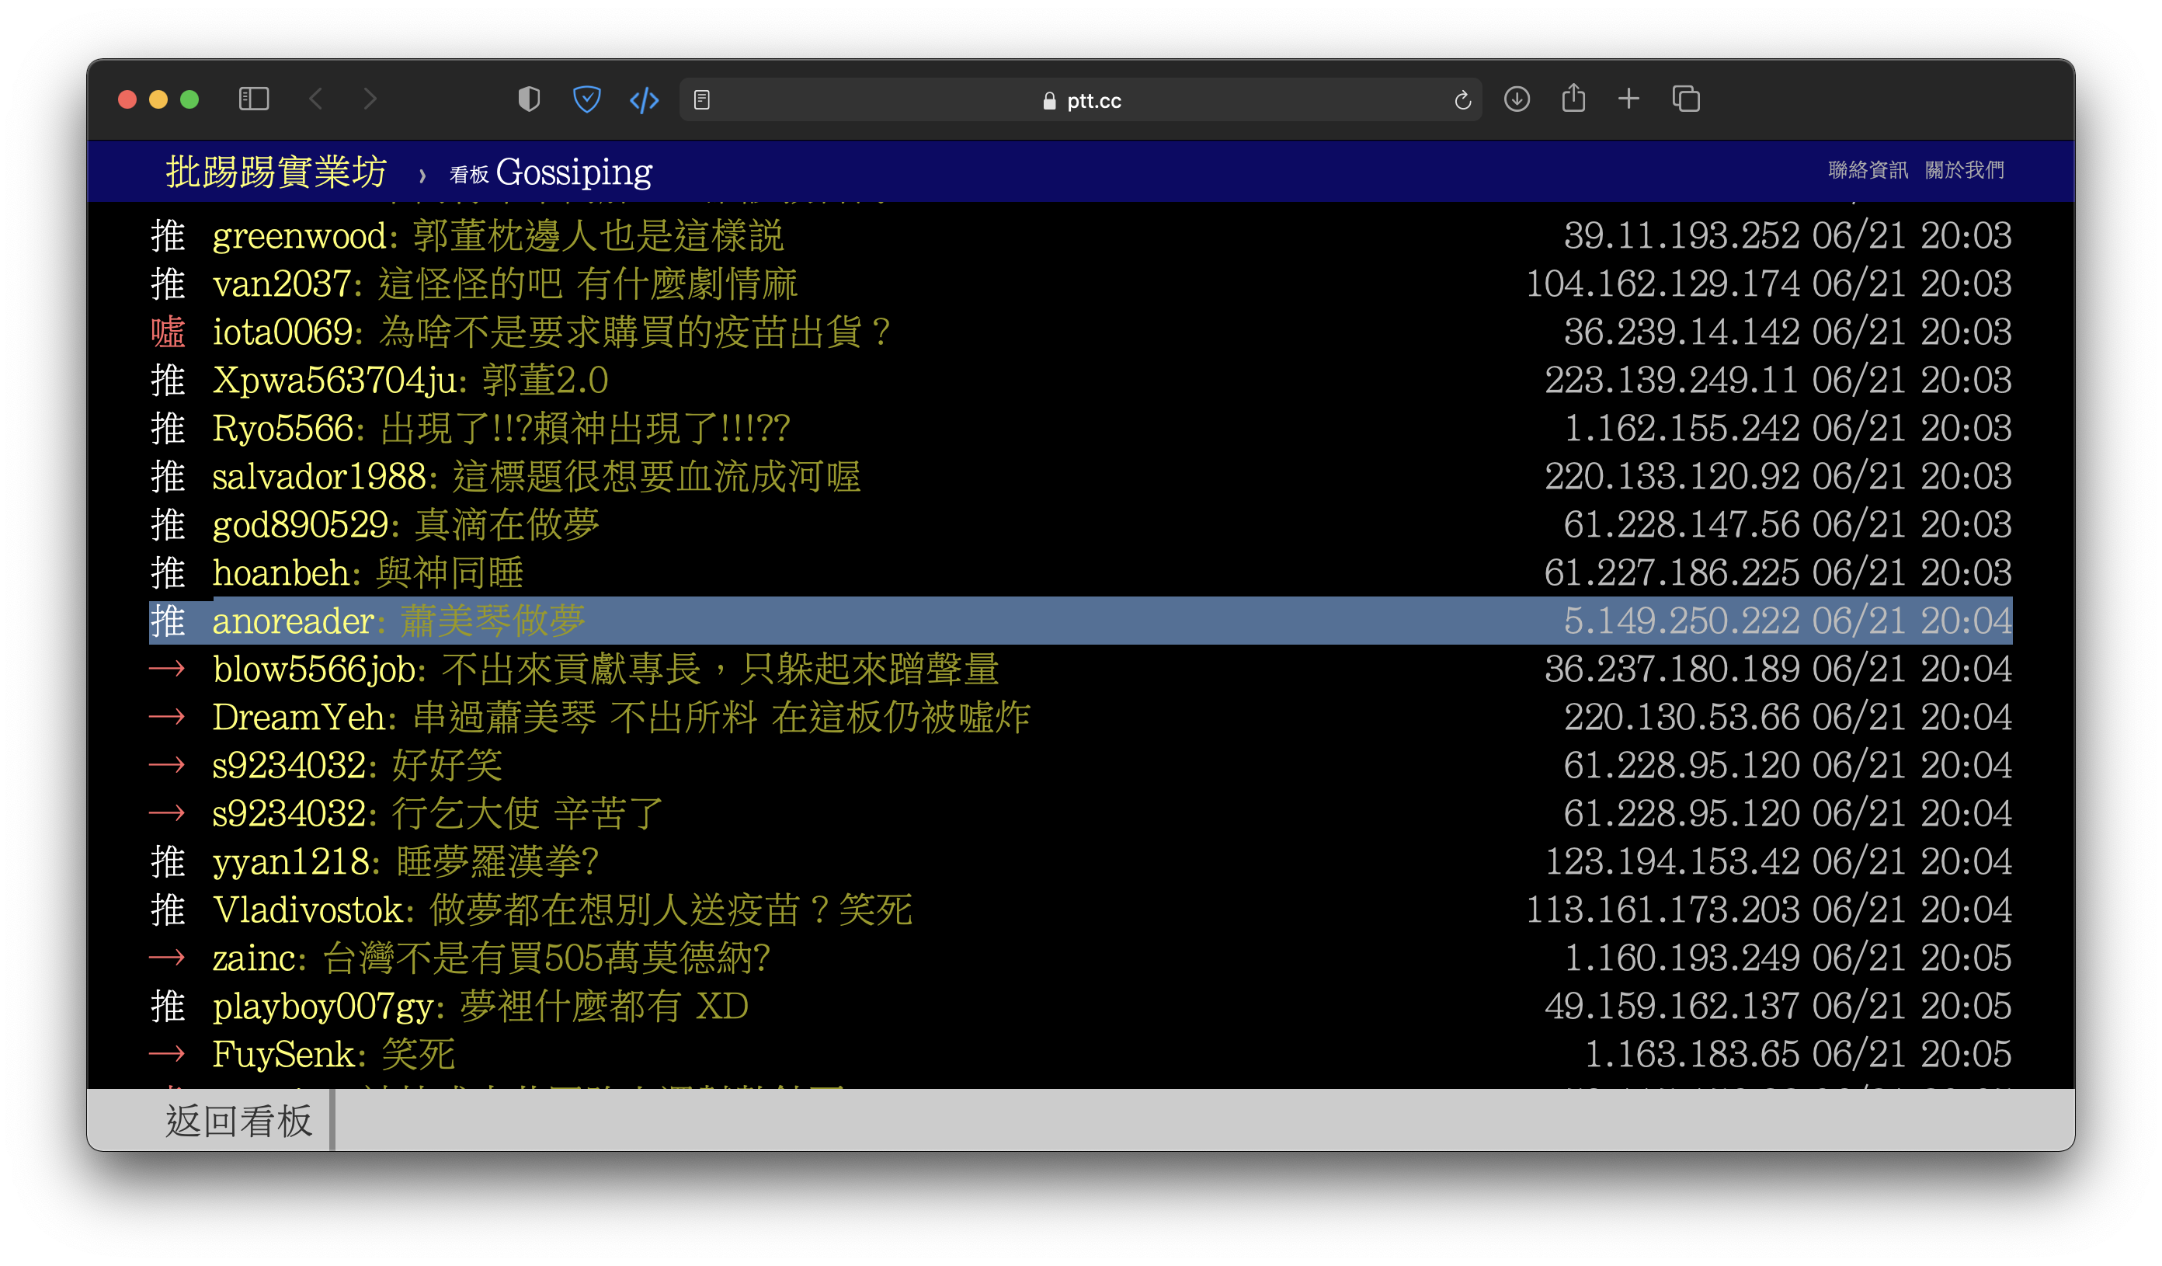This screenshot has height=1266, width=2162.
Task: Open 批踢踢實業坊 home link
Action: point(276,172)
